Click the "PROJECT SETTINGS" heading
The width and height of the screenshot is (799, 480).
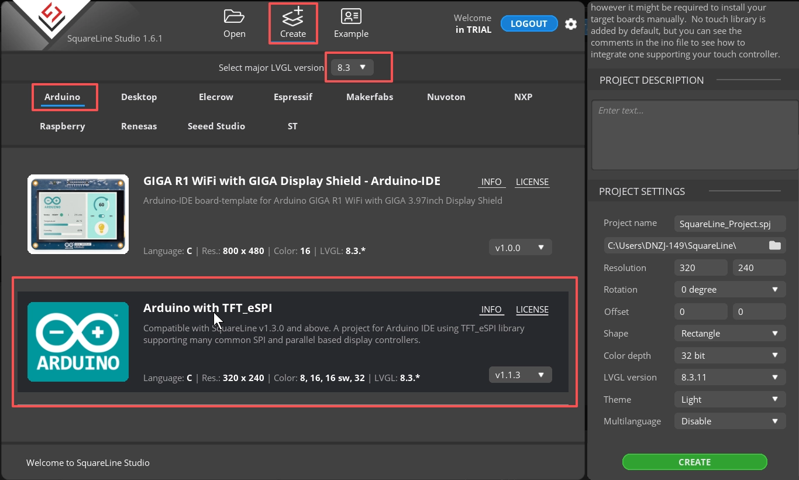click(x=642, y=191)
